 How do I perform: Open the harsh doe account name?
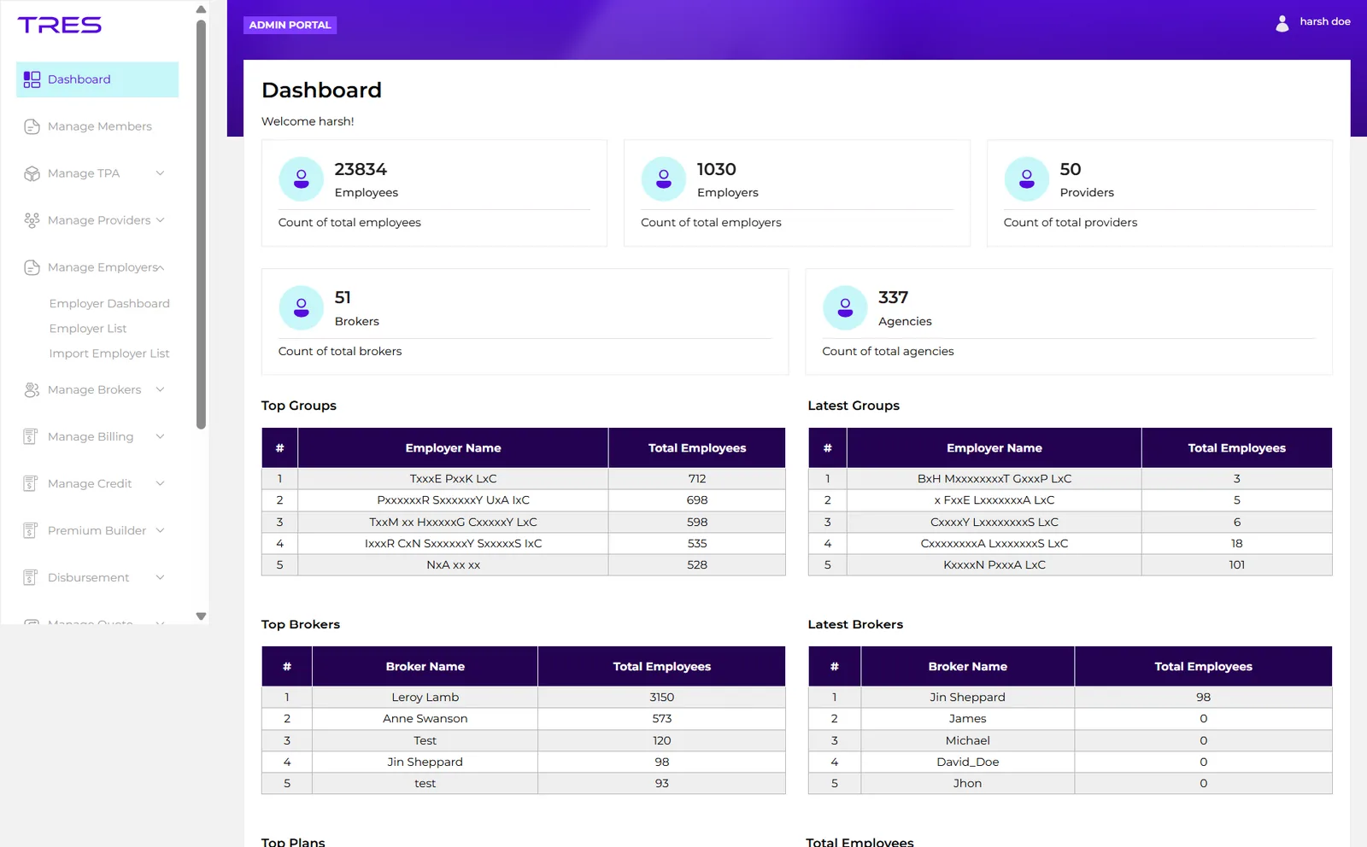click(x=1325, y=21)
